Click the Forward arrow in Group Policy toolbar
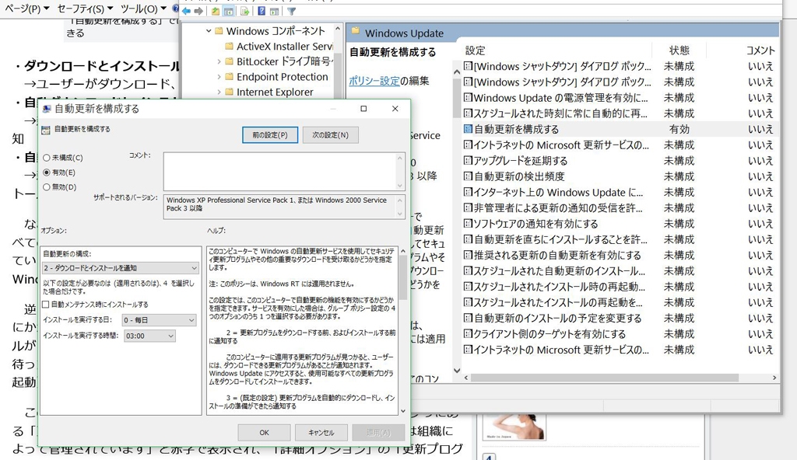Image resolution: width=797 pixels, height=460 pixels. [198, 11]
